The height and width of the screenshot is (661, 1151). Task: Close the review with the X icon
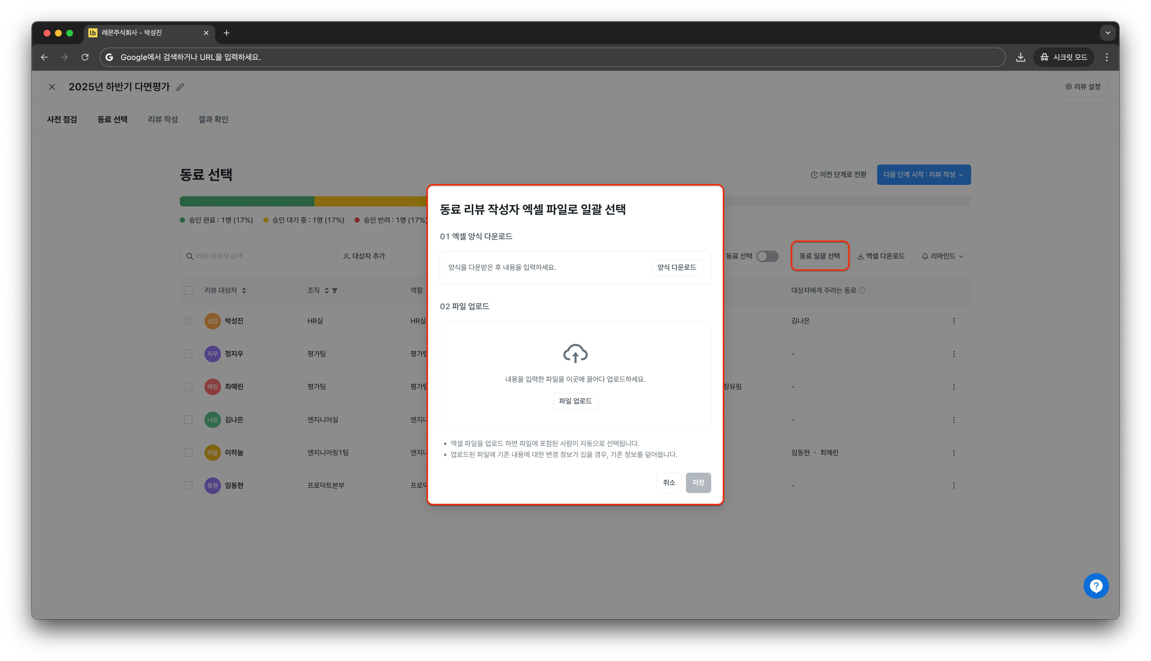click(52, 87)
